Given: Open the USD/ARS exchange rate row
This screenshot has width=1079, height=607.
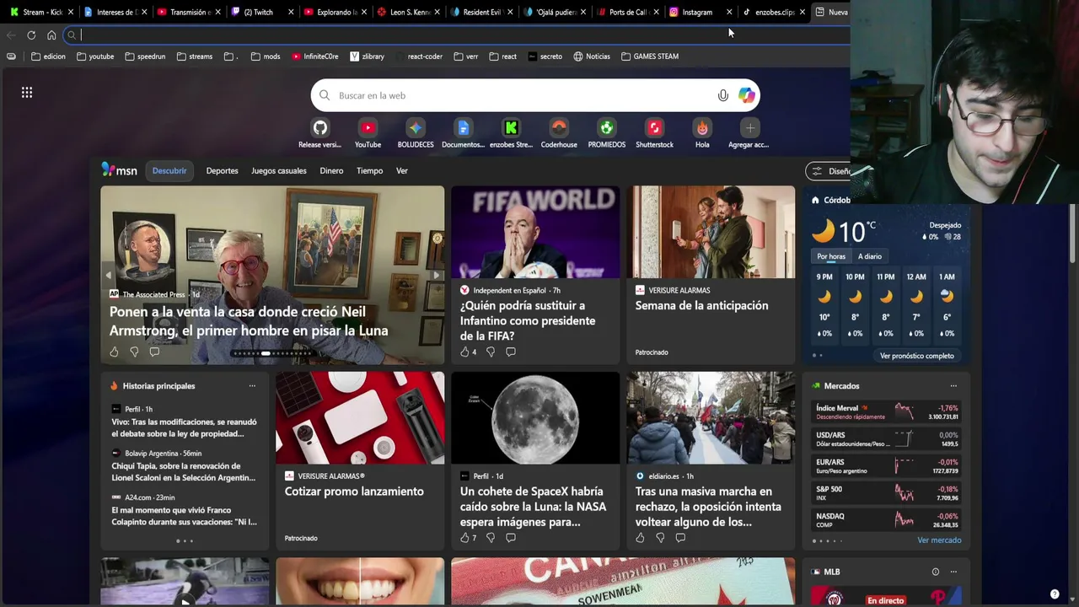Looking at the screenshot, I should tap(887, 439).
